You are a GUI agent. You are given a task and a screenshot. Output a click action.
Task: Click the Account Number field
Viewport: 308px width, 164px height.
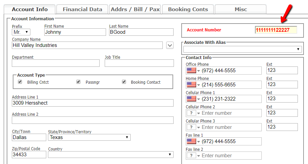pyautogui.click(x=276, y=30)
